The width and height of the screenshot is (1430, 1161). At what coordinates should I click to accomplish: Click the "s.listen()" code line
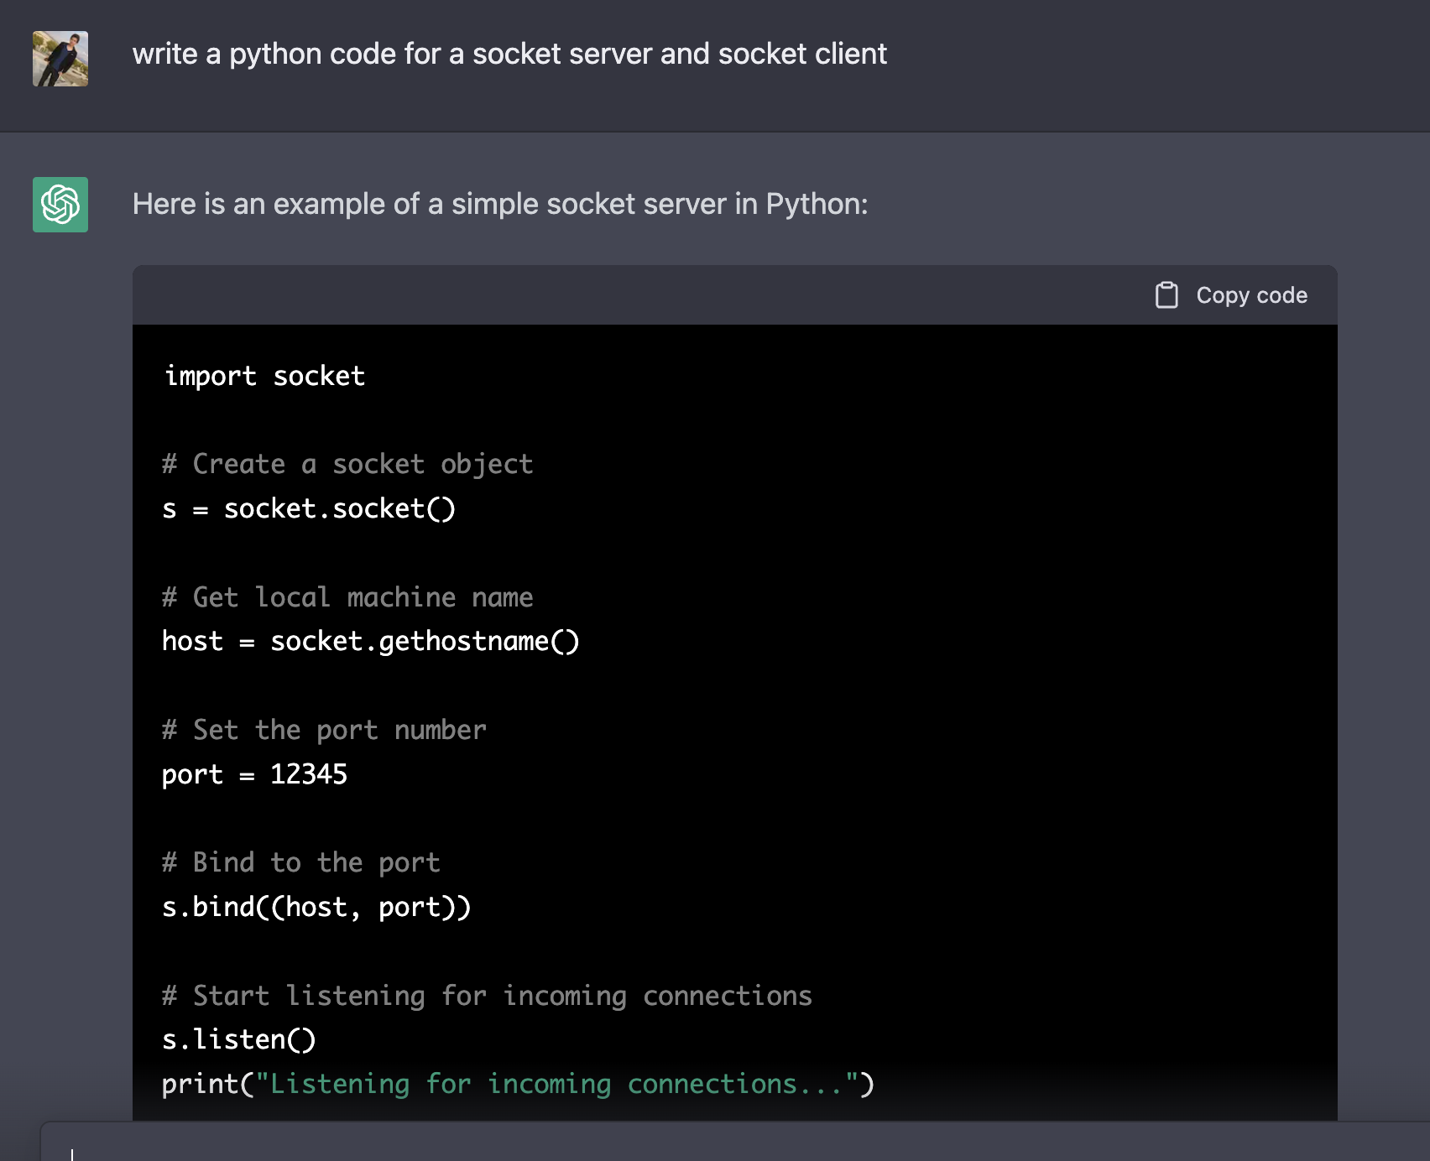coord(239,1040)
